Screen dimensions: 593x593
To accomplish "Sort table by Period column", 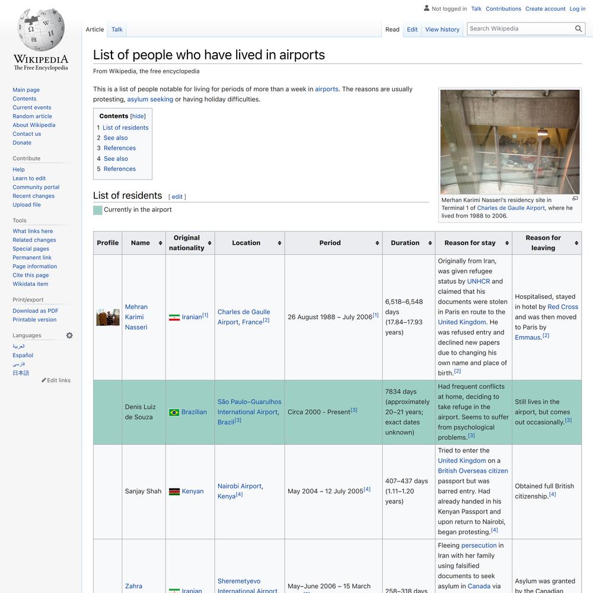I will coord(377,243).
